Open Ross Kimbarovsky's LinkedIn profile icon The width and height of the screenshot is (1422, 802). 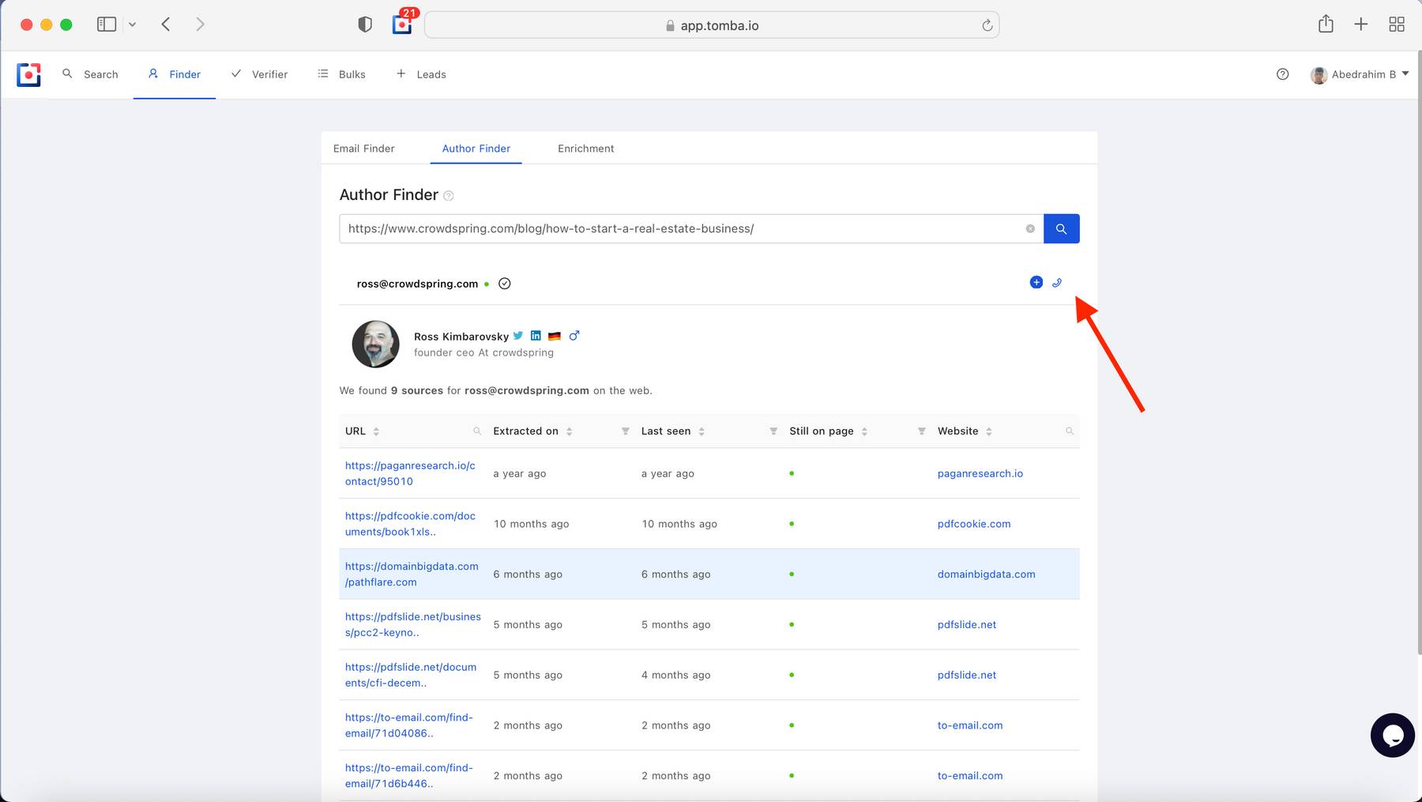pos(536,336)
